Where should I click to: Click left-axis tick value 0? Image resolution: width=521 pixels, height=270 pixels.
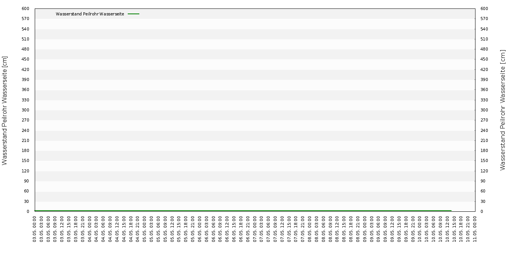pyautogui.click(x=28, y=211)
